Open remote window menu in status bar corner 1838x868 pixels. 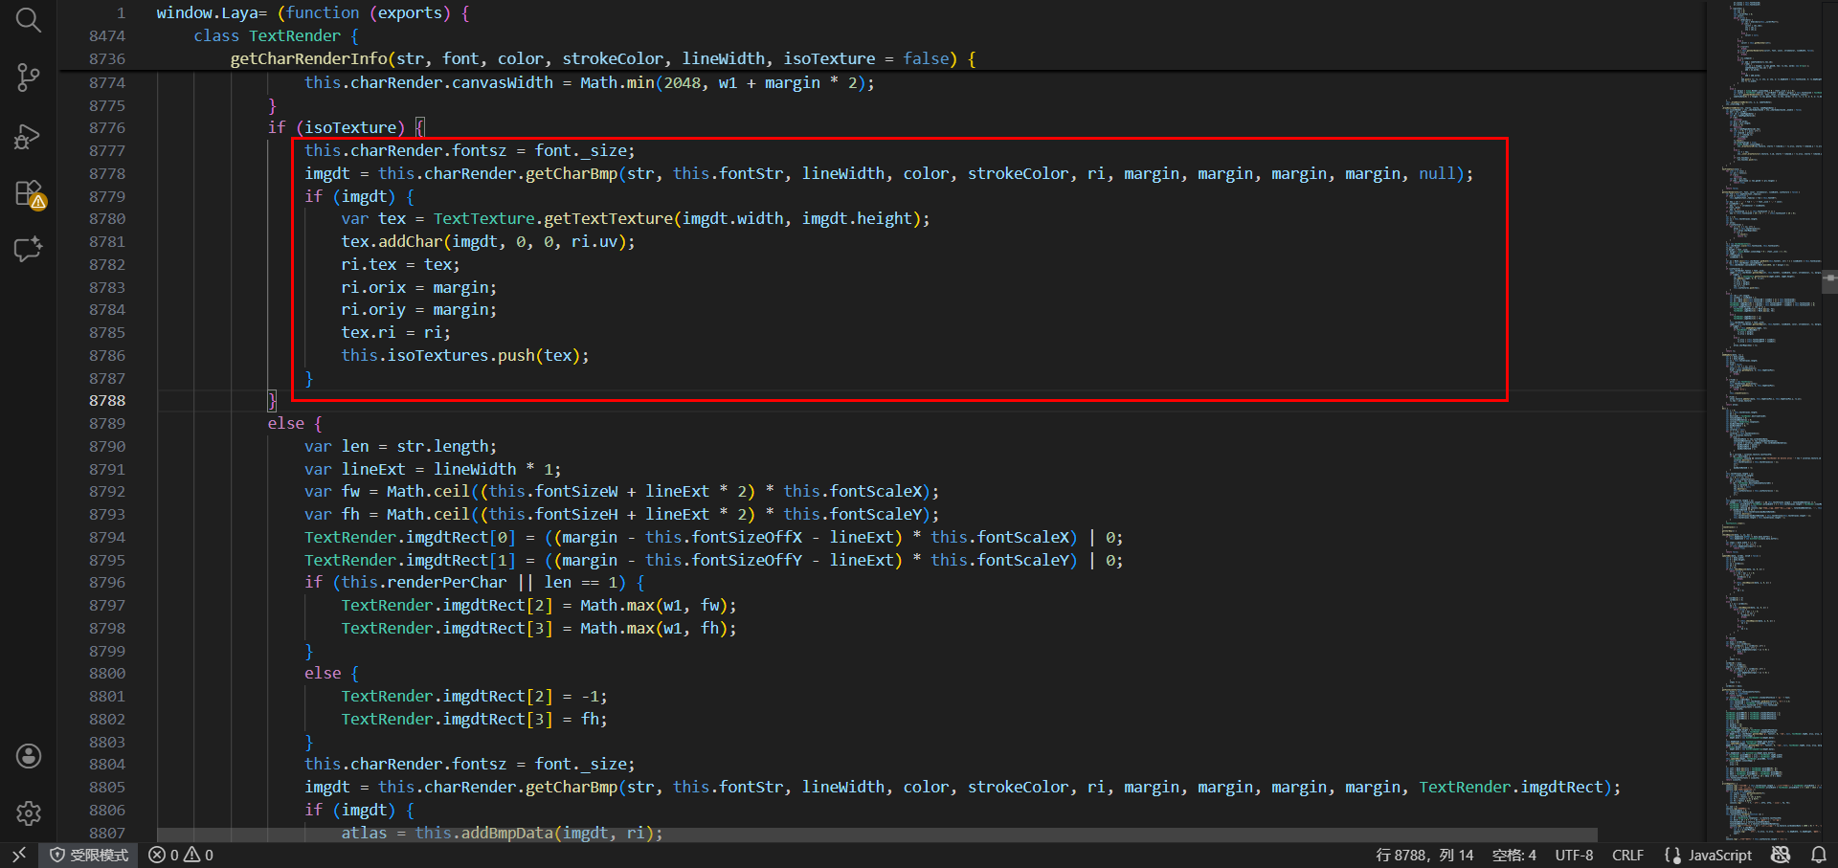point(18,855)
